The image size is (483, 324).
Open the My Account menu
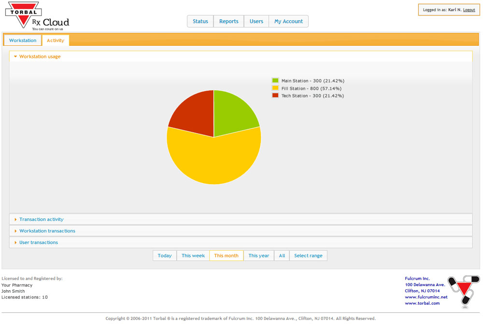(x=289, y=21)
